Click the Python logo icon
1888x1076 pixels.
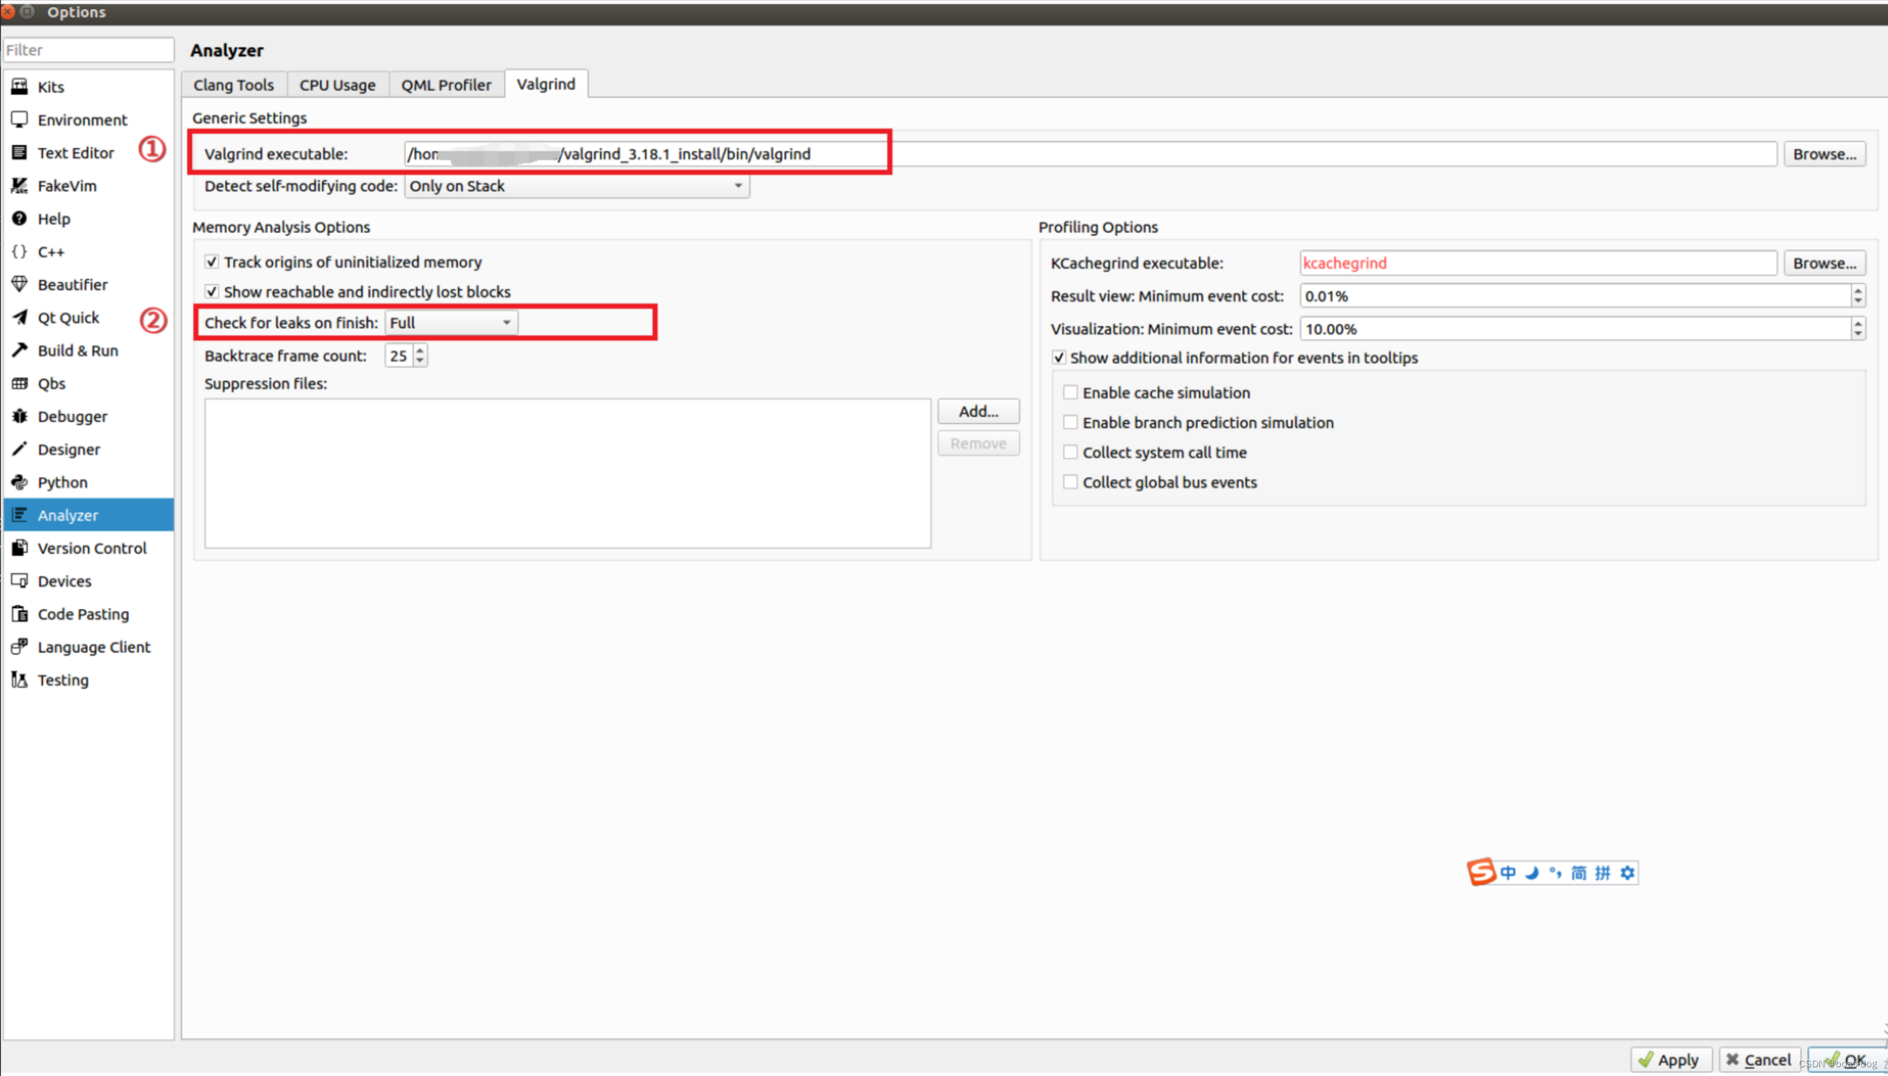pyautogui.click(x=20, y=482)
